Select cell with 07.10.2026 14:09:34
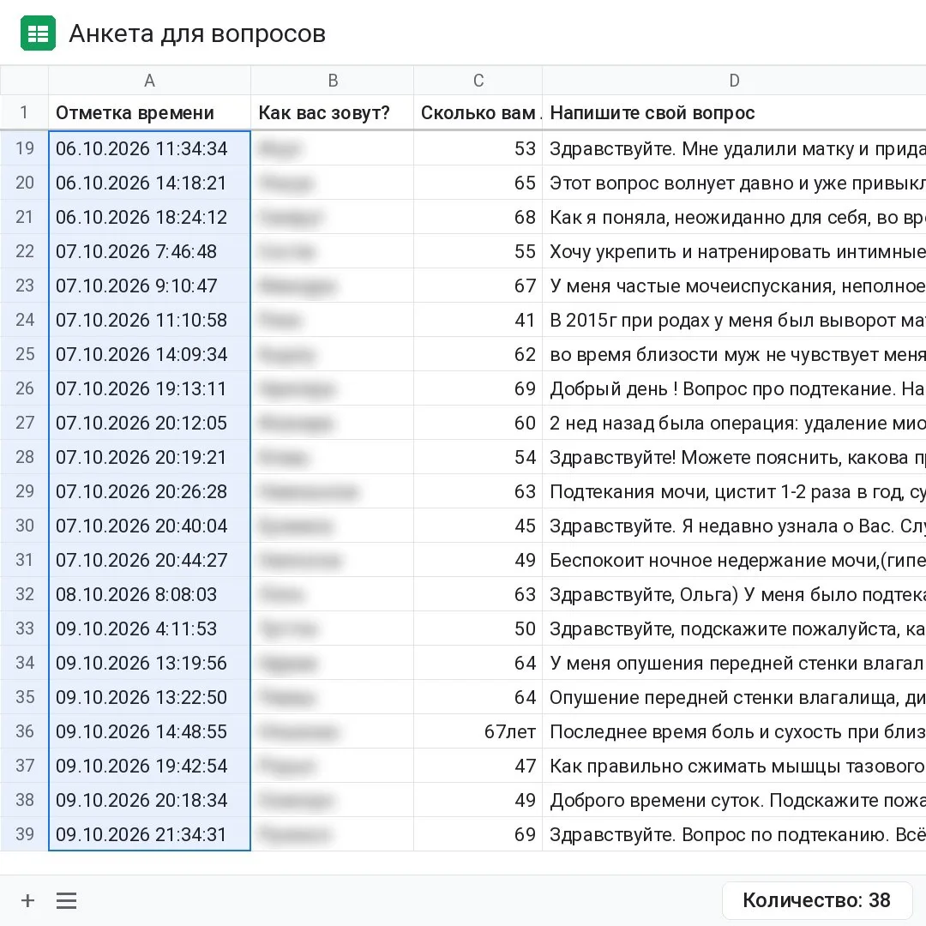 pos(149,354)
